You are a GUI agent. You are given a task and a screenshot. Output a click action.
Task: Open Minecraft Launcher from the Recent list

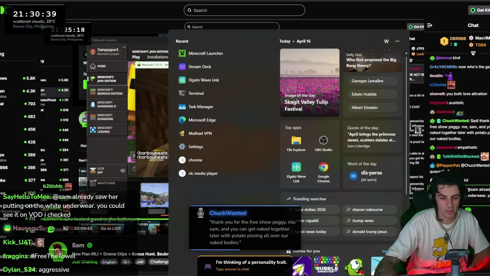click(x=201, y=53)
